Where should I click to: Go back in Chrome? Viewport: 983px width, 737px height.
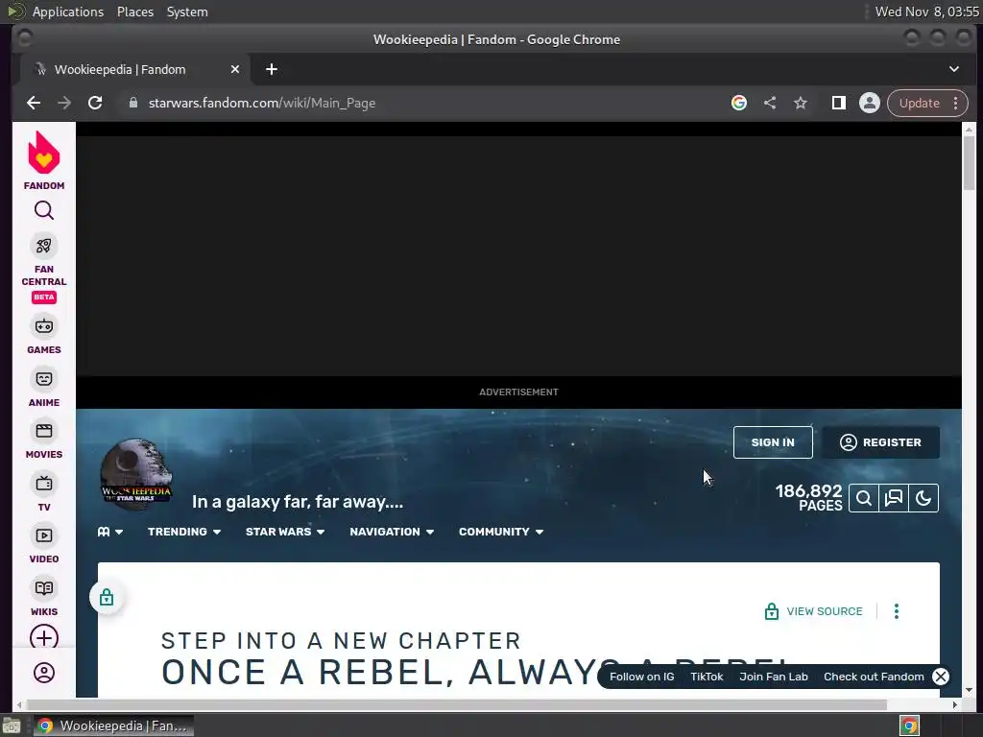[34, 103]
